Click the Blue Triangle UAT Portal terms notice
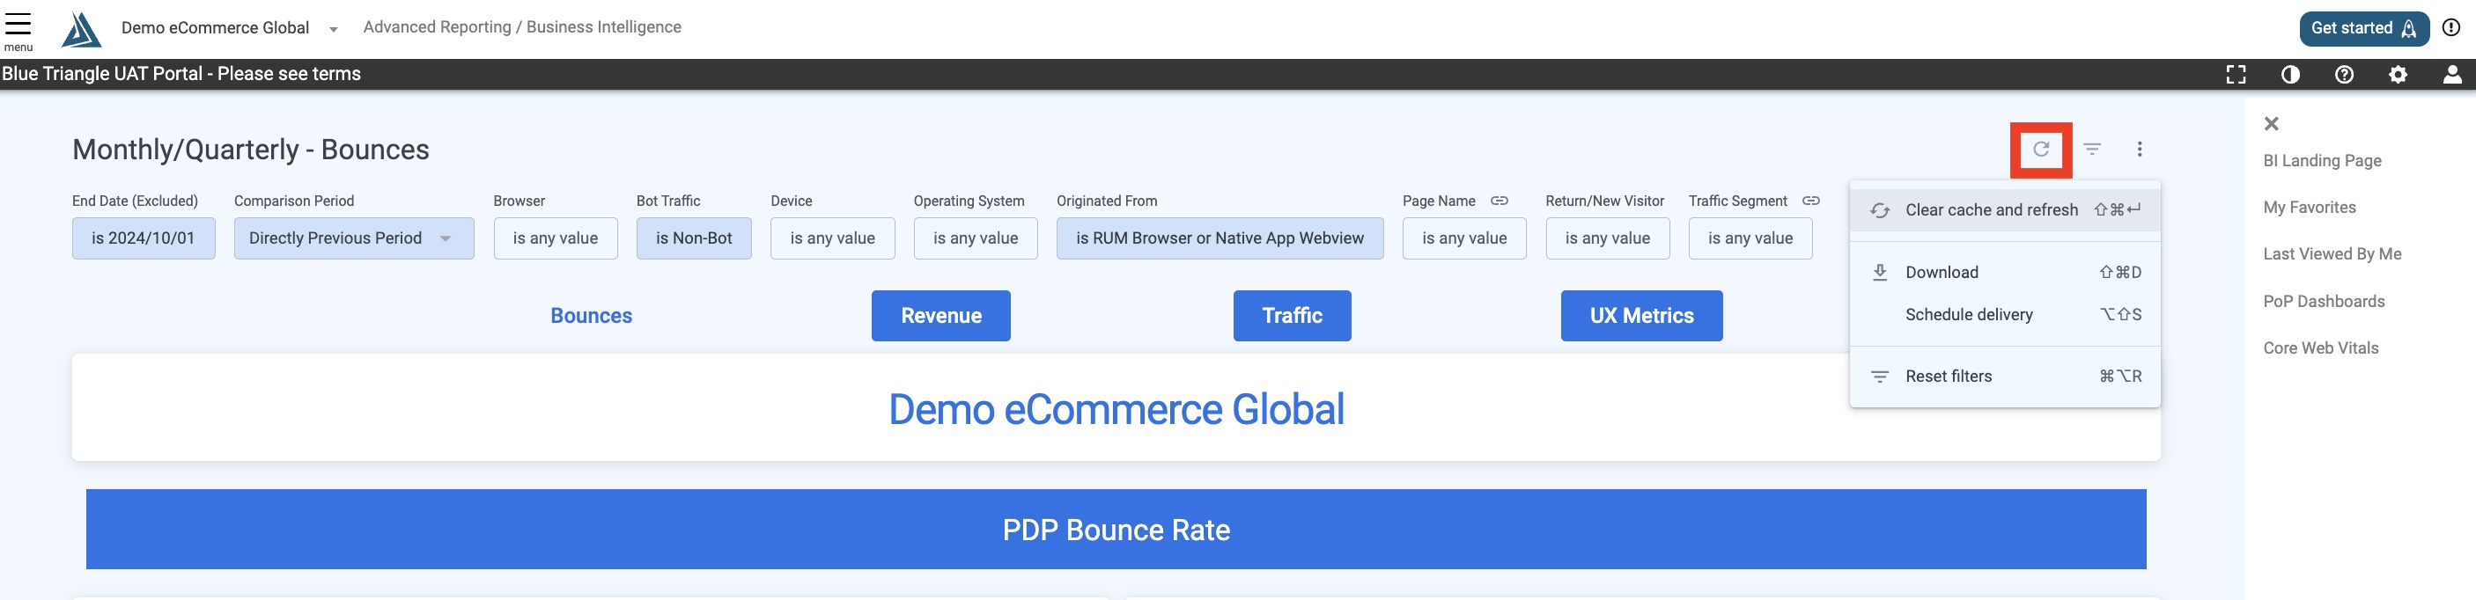Image resolution: width=2476 pixels, height=600 pixels. click(181, 75)
